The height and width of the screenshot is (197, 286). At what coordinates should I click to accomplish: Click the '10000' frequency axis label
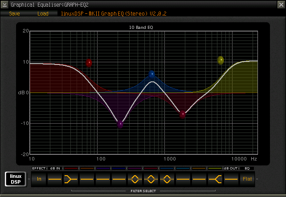239,159
